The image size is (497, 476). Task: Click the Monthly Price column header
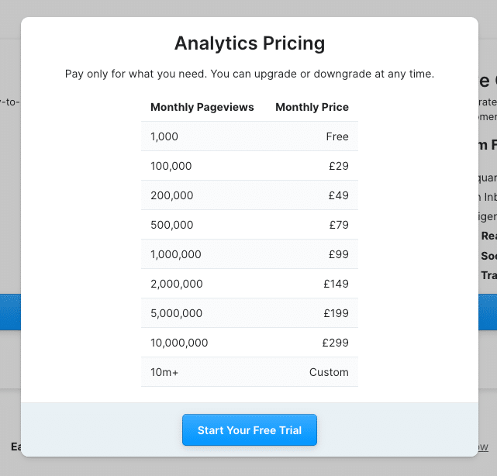click(x=312, y=107)
